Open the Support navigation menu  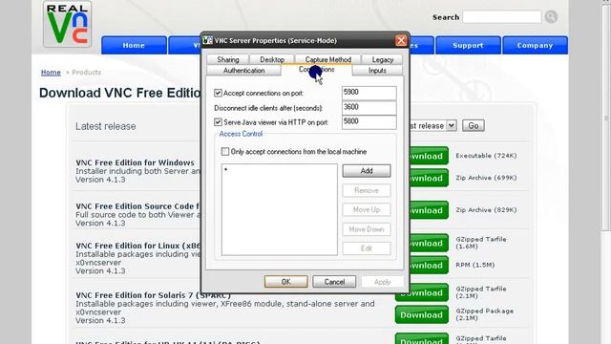click(468, 45)
